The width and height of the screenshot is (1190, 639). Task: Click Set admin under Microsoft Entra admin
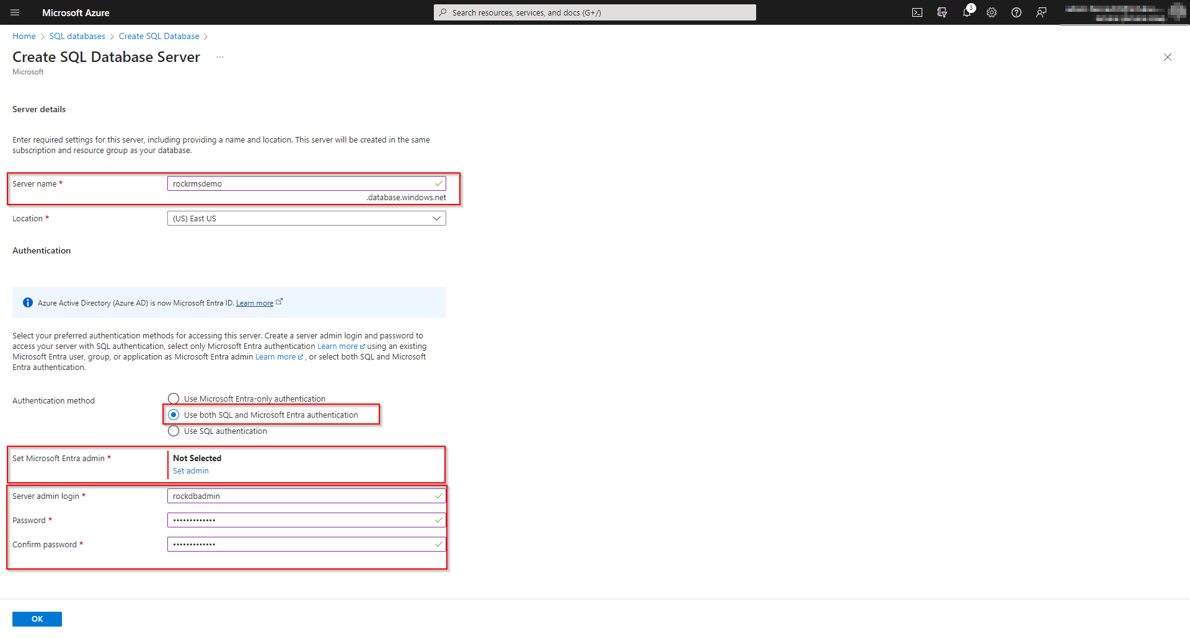pyautogui.click(x=190, y=470)
